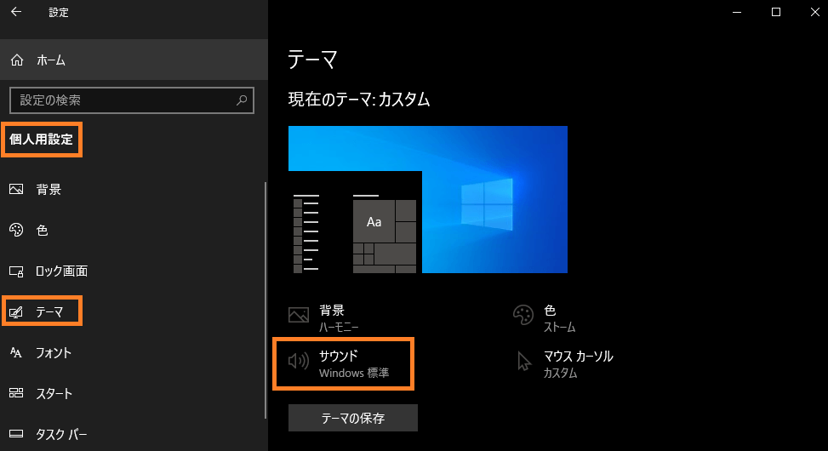Click the taskbar icon in sidebar
The width and height of the screenshot is (828, 451).
(x=16, y=434)
